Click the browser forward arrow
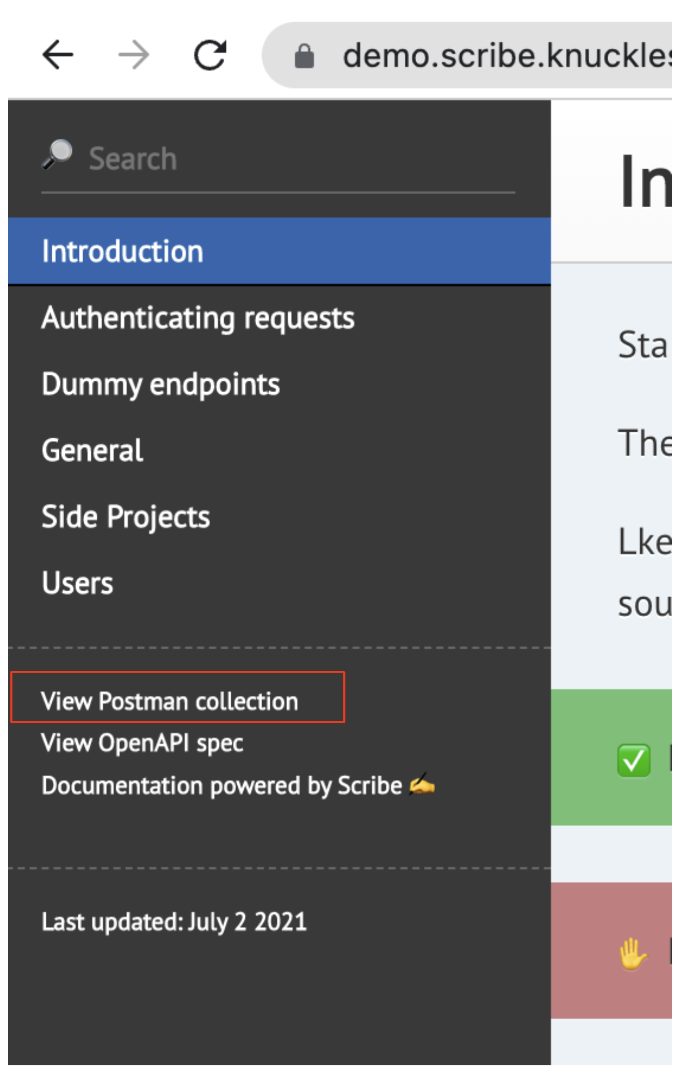The height and width of the screenshot is (1080, 680). coord(134,55)
